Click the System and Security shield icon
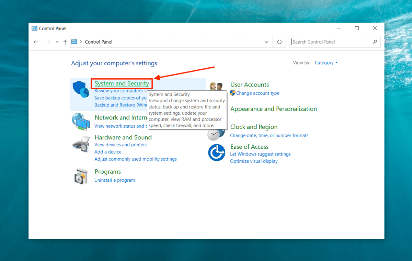This screenshot has width=412, height=261. point(81,89)
